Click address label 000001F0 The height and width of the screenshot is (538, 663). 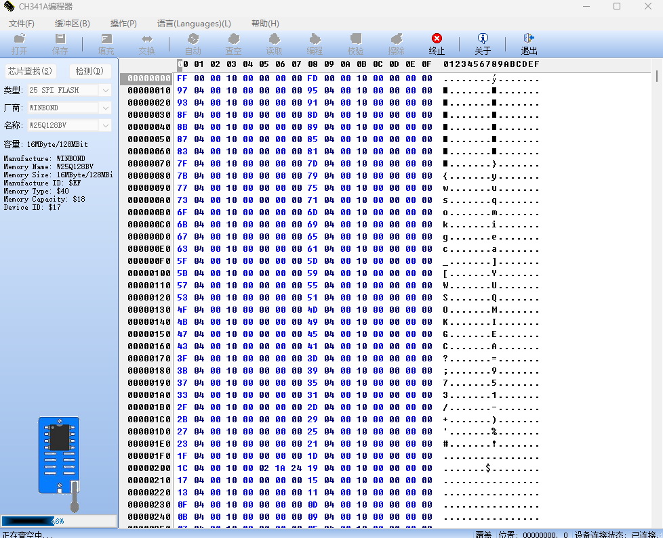(149, 456)
